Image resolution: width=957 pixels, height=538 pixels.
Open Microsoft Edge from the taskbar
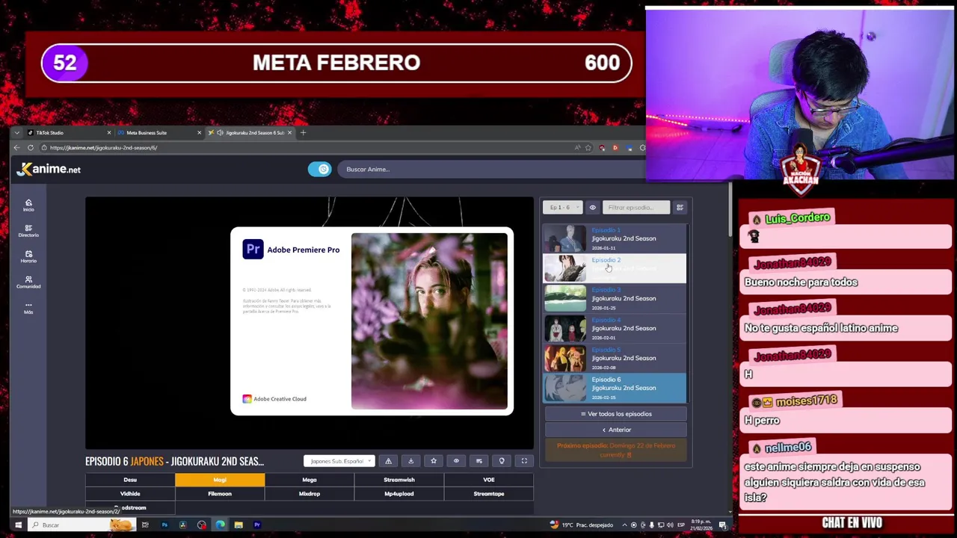click(x=220, y=525)
